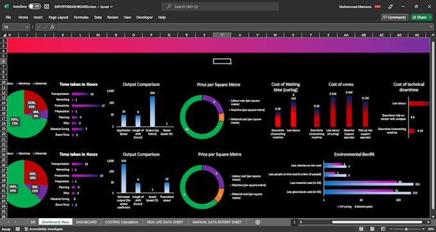The height and width of the screenshot is (232, 436).
Task: Click the Comments button
Action: click(x=394, y=17)
